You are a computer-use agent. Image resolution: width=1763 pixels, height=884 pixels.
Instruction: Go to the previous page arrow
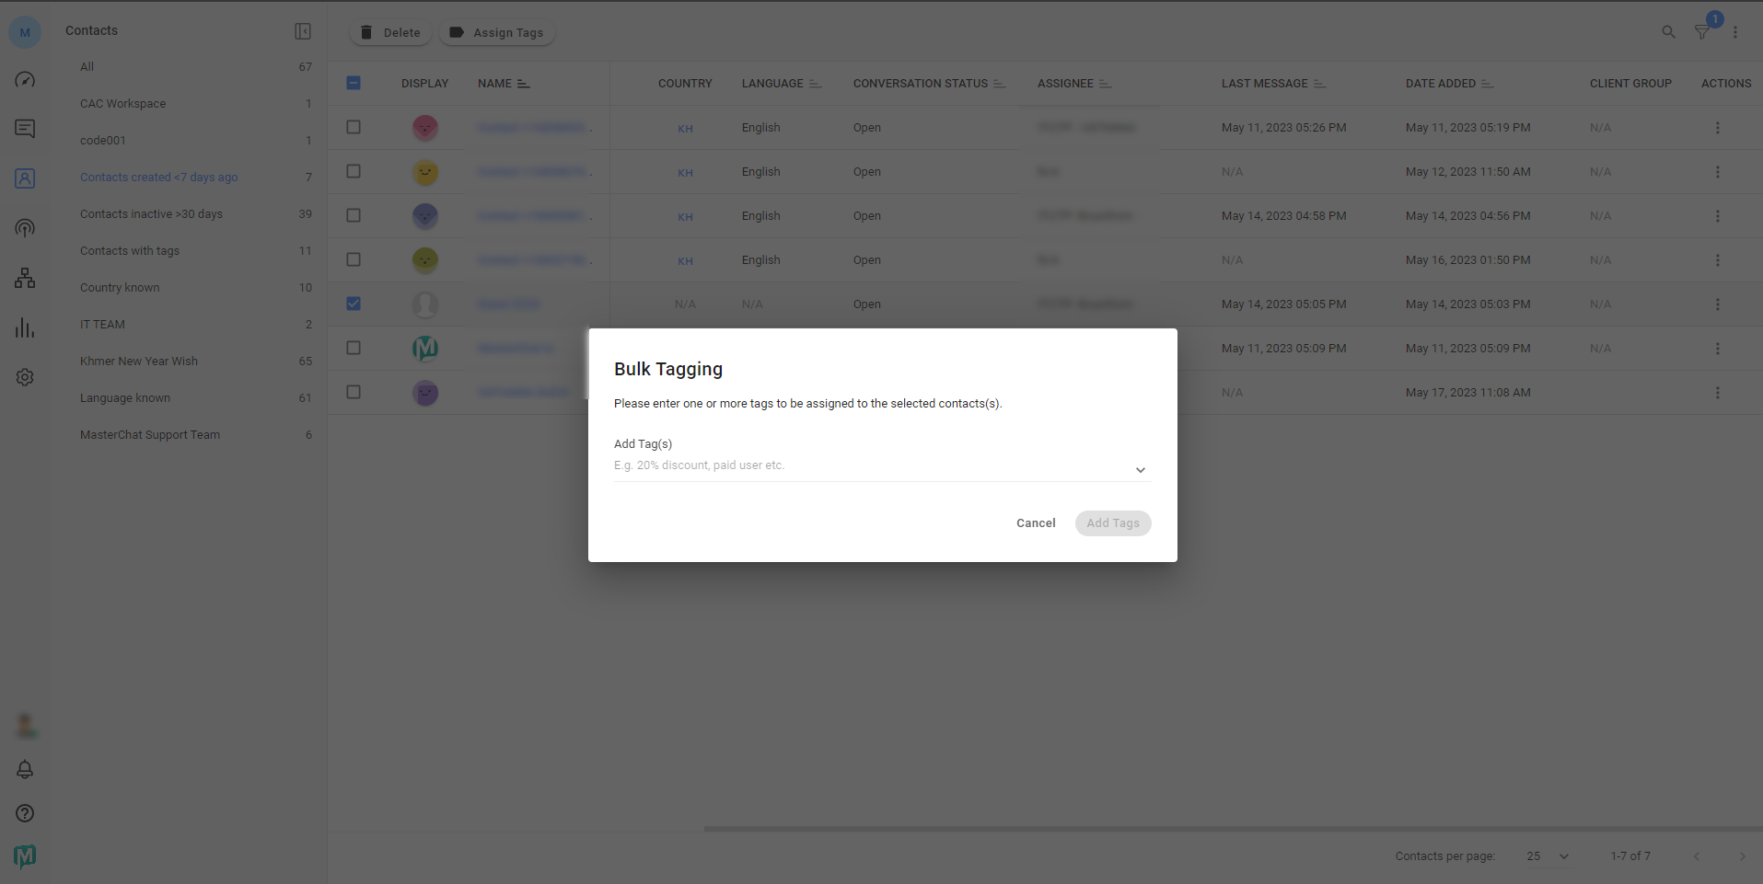point(1697,856)
